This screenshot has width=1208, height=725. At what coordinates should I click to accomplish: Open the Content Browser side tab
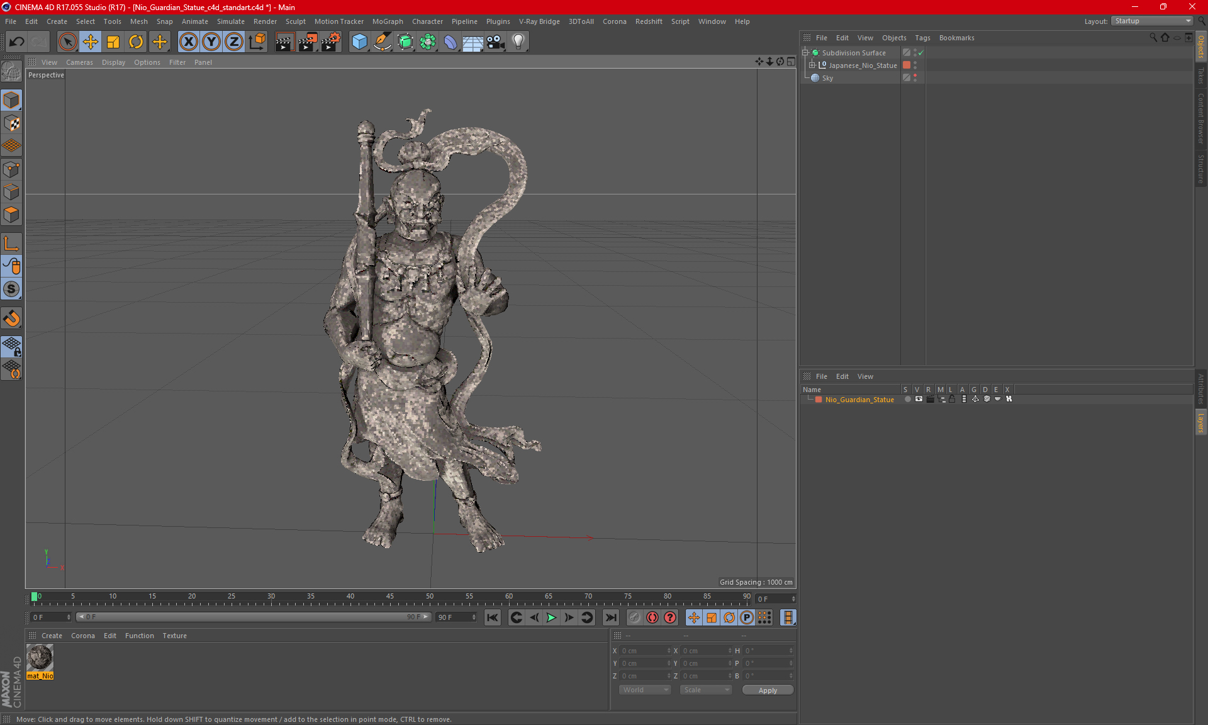1200,118
